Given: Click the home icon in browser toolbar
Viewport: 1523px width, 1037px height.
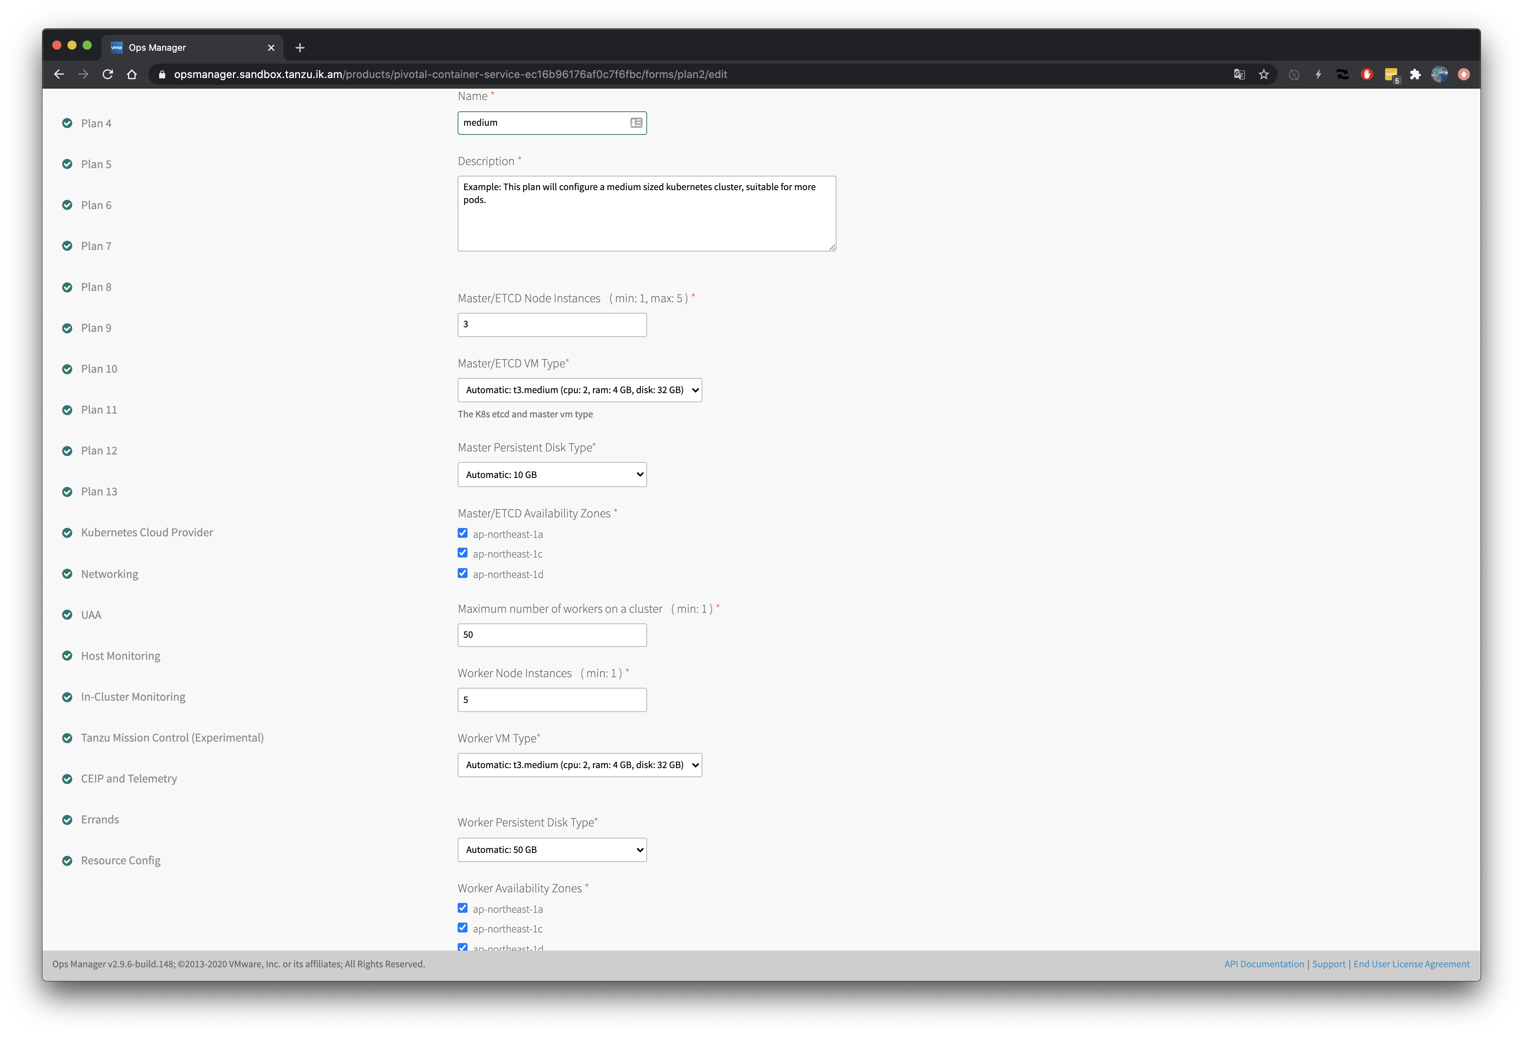Looking at the screenshot, I should [132, 75].
